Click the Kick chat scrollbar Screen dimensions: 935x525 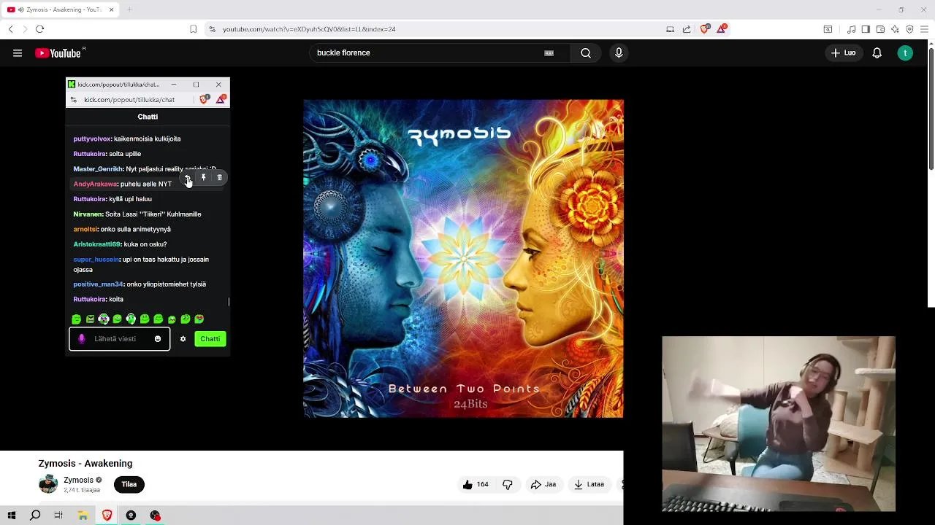(x=229, y=302)
